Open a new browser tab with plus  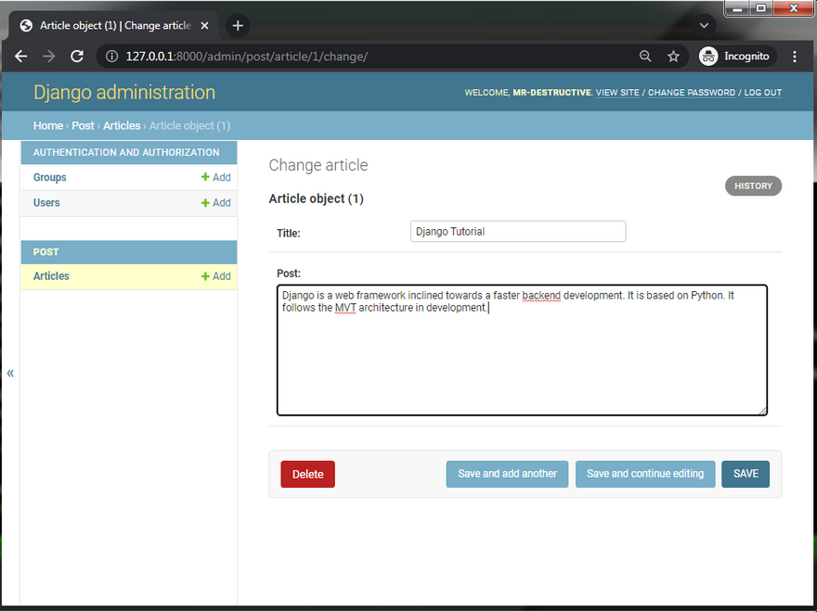[238, 26]
